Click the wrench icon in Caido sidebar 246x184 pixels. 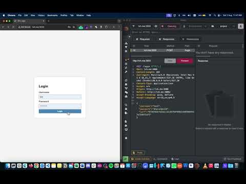pos(126,72)
